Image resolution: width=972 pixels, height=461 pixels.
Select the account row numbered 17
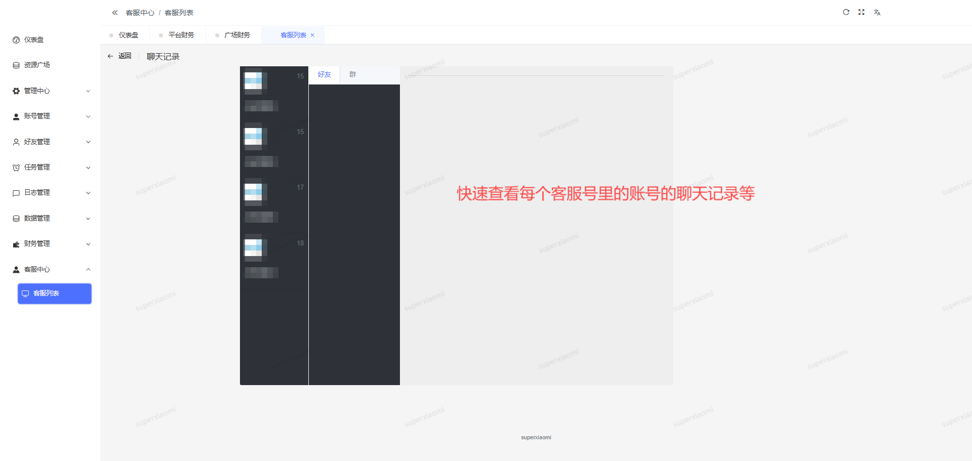(x=274, y=205)
